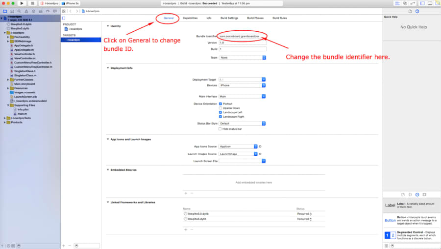441x249 pixels.
Task: Run the project with the Play button
Action: point(22,3)
